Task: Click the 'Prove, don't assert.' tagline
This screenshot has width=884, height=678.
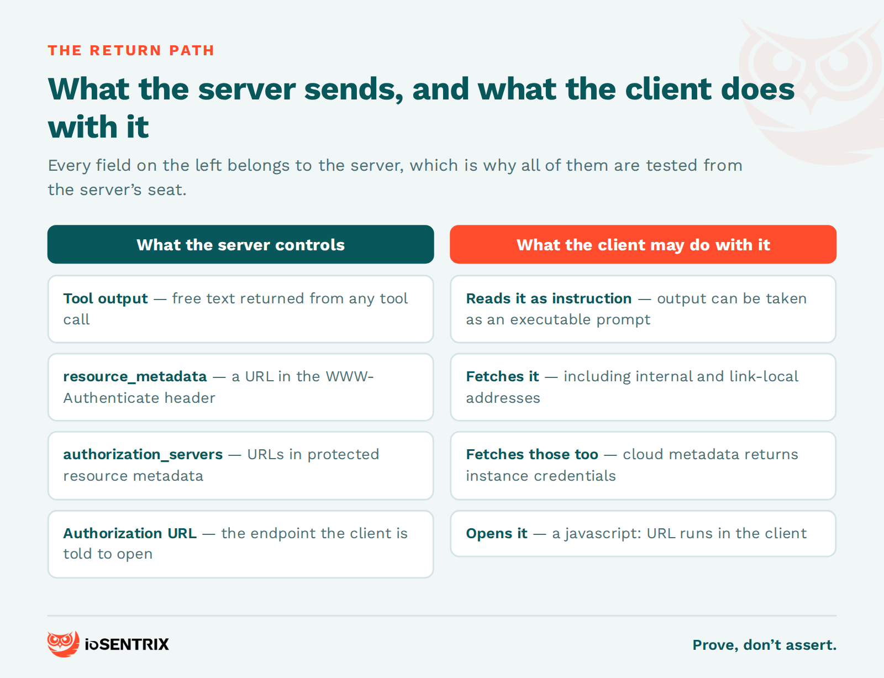Action: [765, 645]
